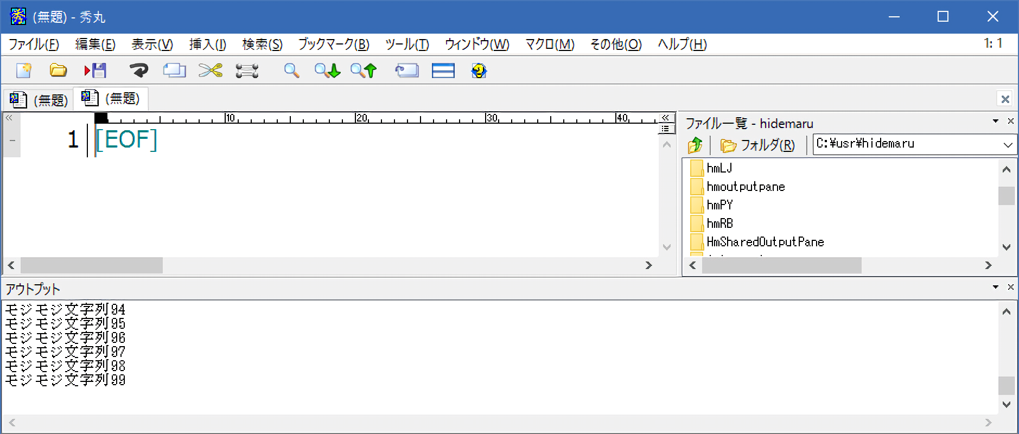Collapse line 1 with the fold marker

[12, 141]
